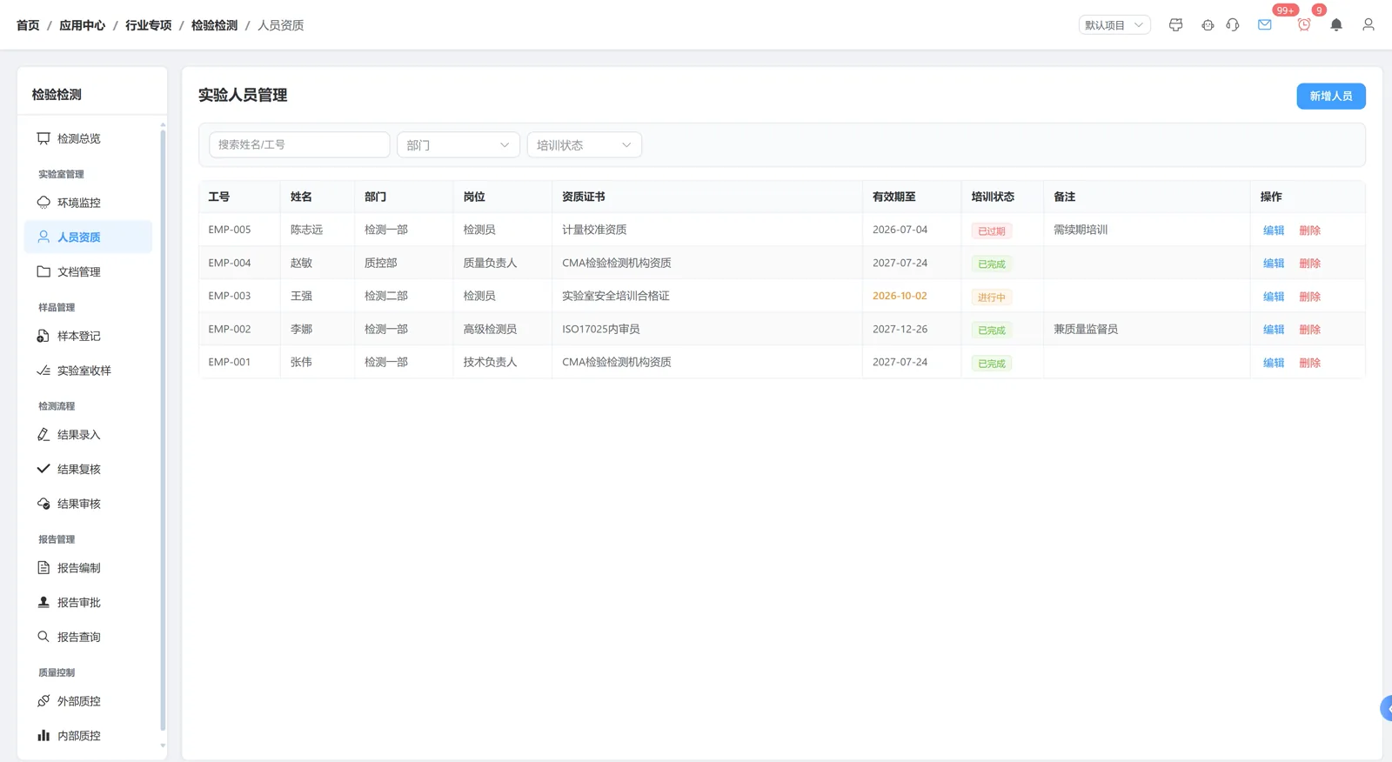
Task: Edit the EMP-003 王强 record
Action: click(x=1274, y=297)
